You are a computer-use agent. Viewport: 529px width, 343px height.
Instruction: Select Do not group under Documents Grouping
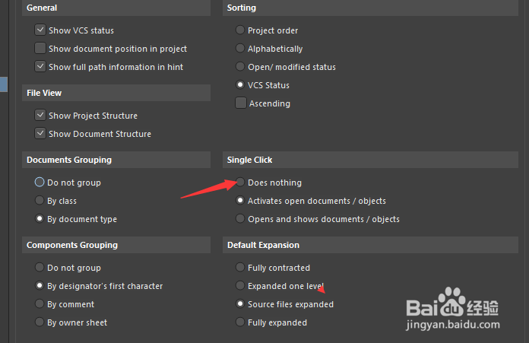[40, 183]
